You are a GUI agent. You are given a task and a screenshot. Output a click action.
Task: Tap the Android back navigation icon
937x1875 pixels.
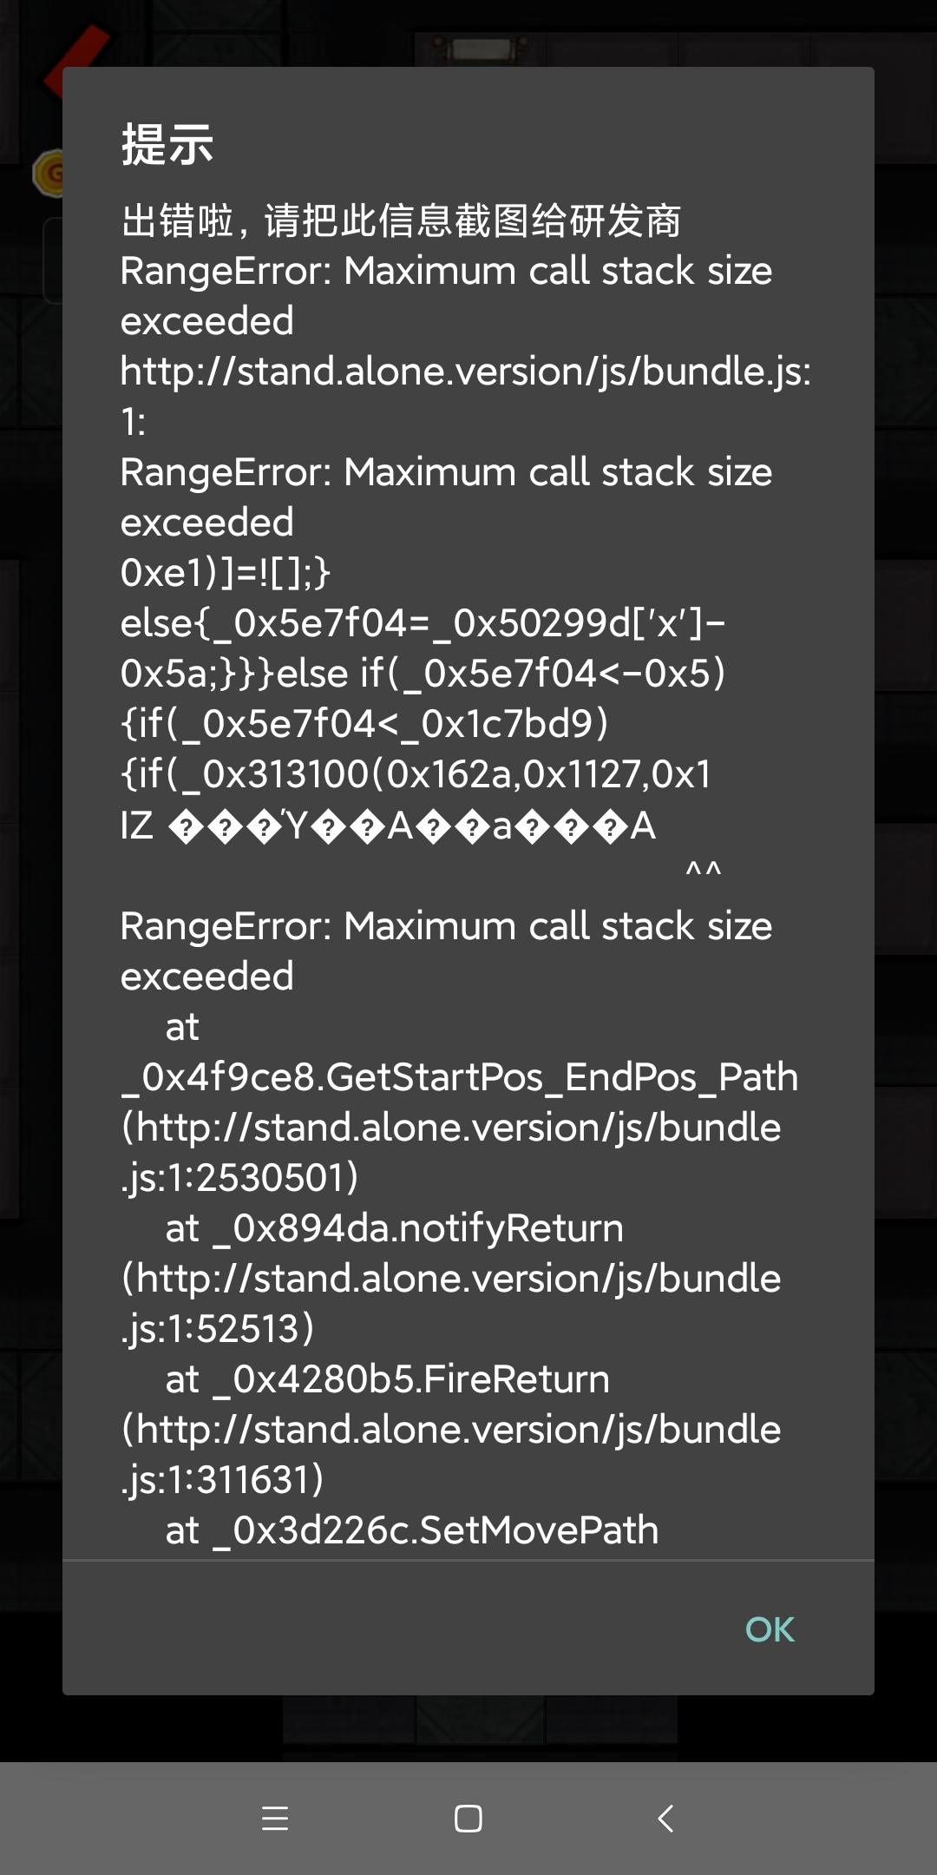click(x=665, y=1818)
